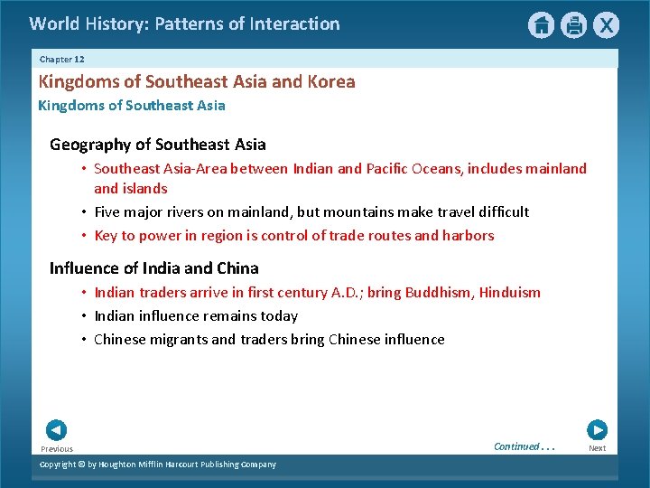Select bullet 'Key to power in region'
650x488 pixels.
pyautogui.click(x=294, y=236)
